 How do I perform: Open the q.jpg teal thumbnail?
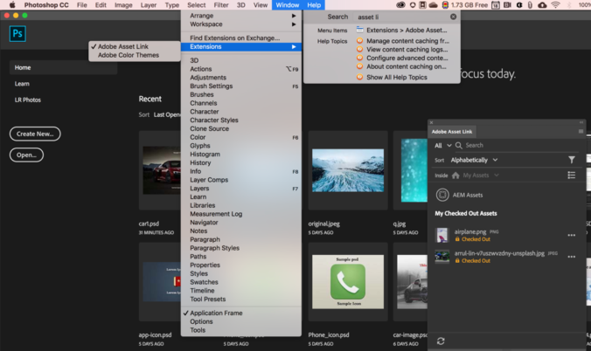tap(414, 170)
